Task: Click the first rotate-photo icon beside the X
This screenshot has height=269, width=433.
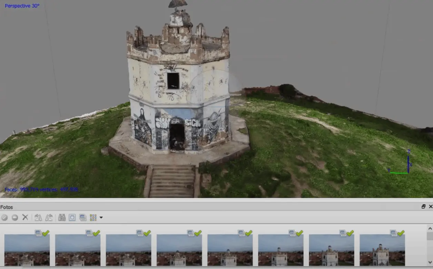Action: [x=38, y=217]
